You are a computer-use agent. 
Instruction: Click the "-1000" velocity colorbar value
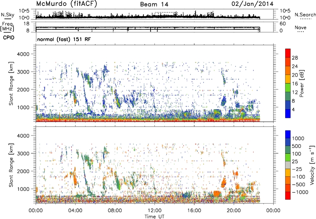pos(300,192)
